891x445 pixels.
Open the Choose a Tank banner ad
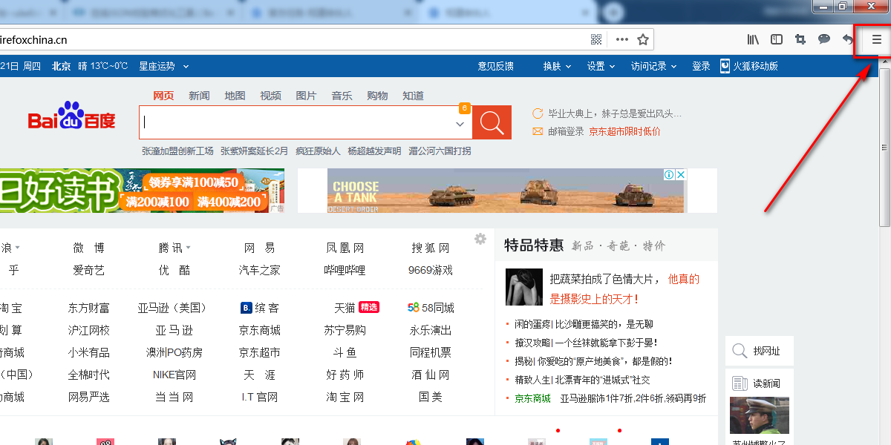click(x=506, y=191)
